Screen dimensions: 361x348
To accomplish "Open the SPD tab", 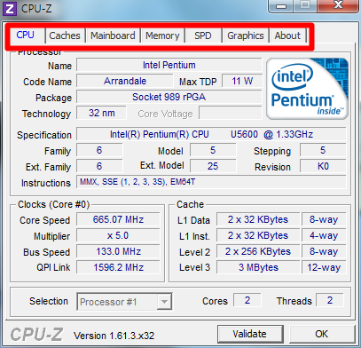I will (203, 36).
